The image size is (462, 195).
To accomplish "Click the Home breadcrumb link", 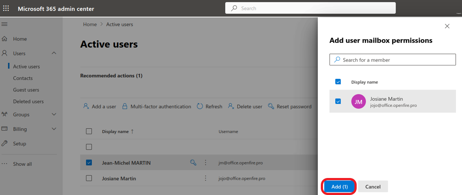I will coord(90,24).
